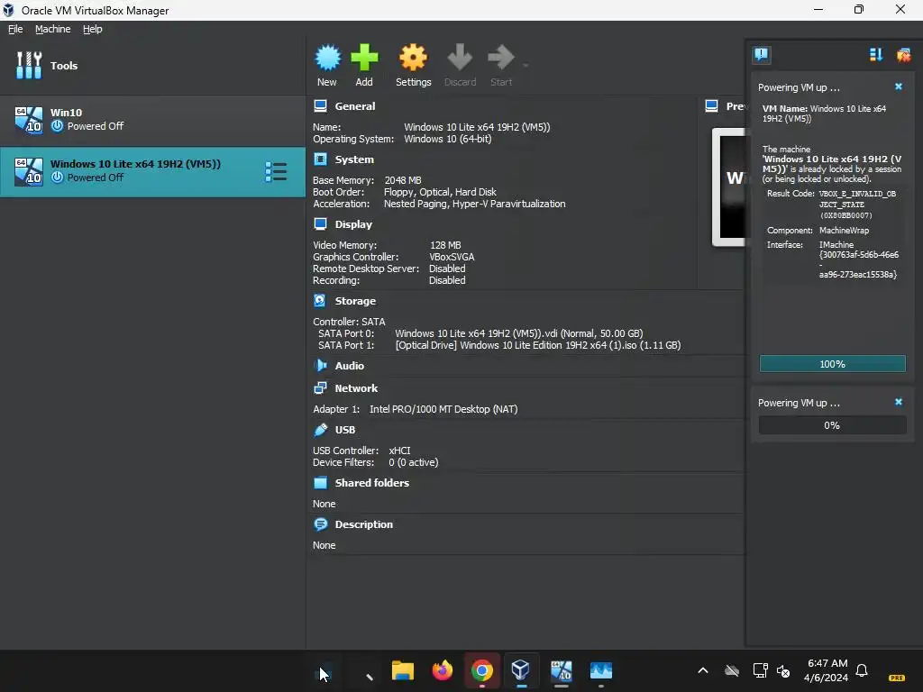Open the Display section header
Image resolution: width=923 pixels, height=692 pixels.
click(353, 224)
